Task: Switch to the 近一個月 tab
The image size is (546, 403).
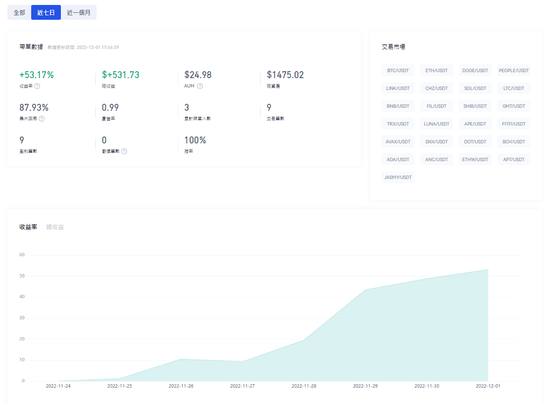Action: point(79,13)
